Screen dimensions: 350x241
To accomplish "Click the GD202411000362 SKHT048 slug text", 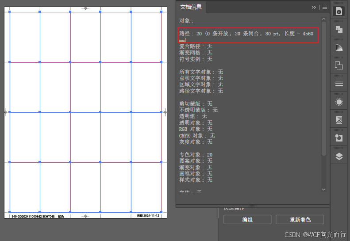I will click(36, 216).
